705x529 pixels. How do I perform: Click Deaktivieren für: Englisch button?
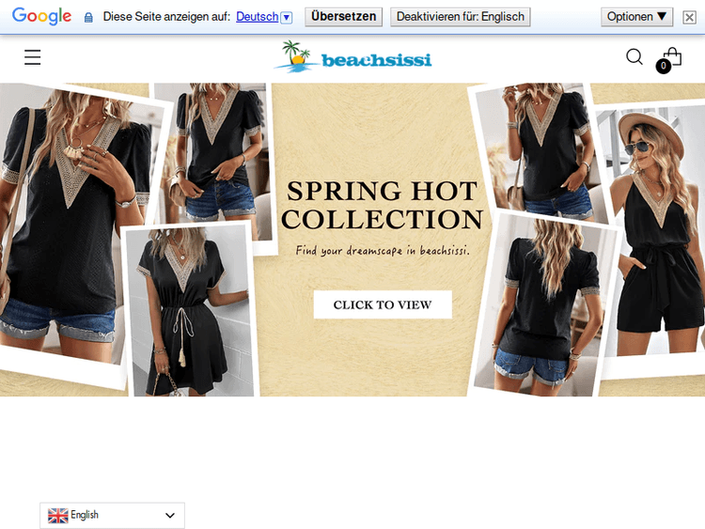click(x=460, y=17)
